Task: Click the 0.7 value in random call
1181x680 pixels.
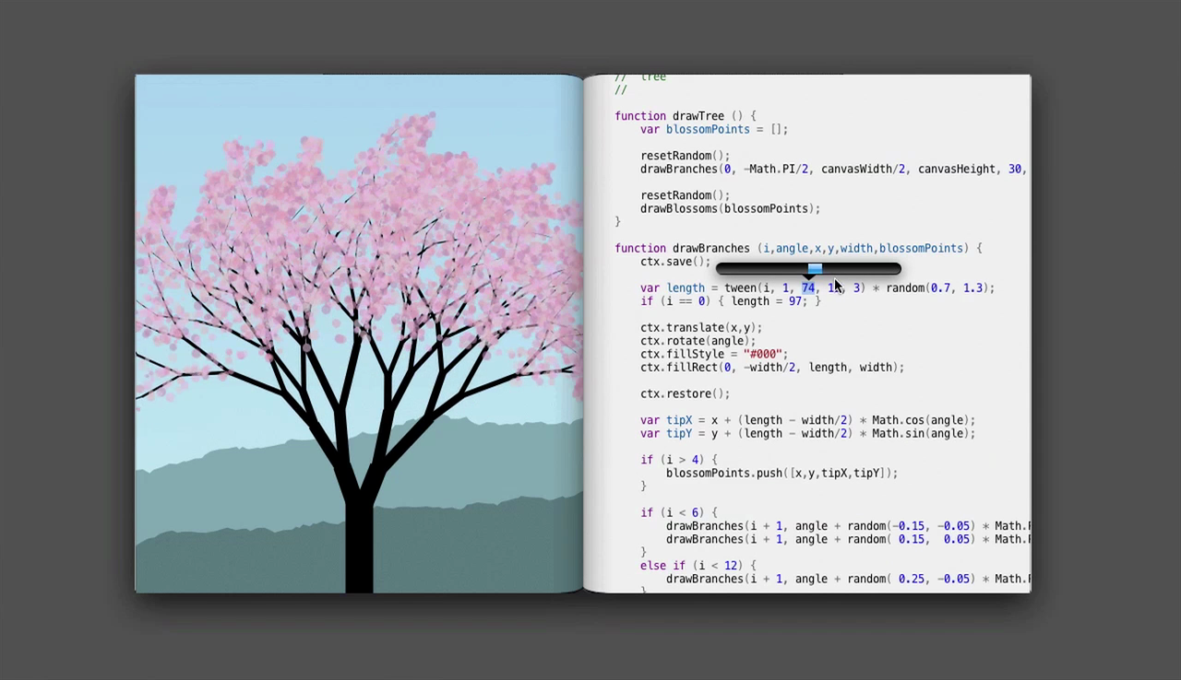Action: pyautogui.click(x=940, y=288)
